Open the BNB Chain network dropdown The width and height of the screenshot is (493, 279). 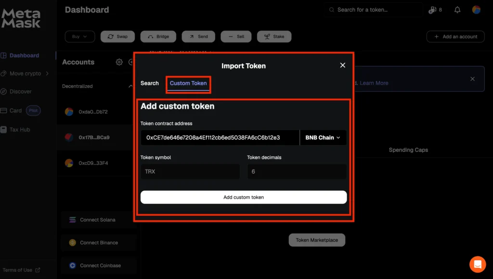(x=323, y=137)
